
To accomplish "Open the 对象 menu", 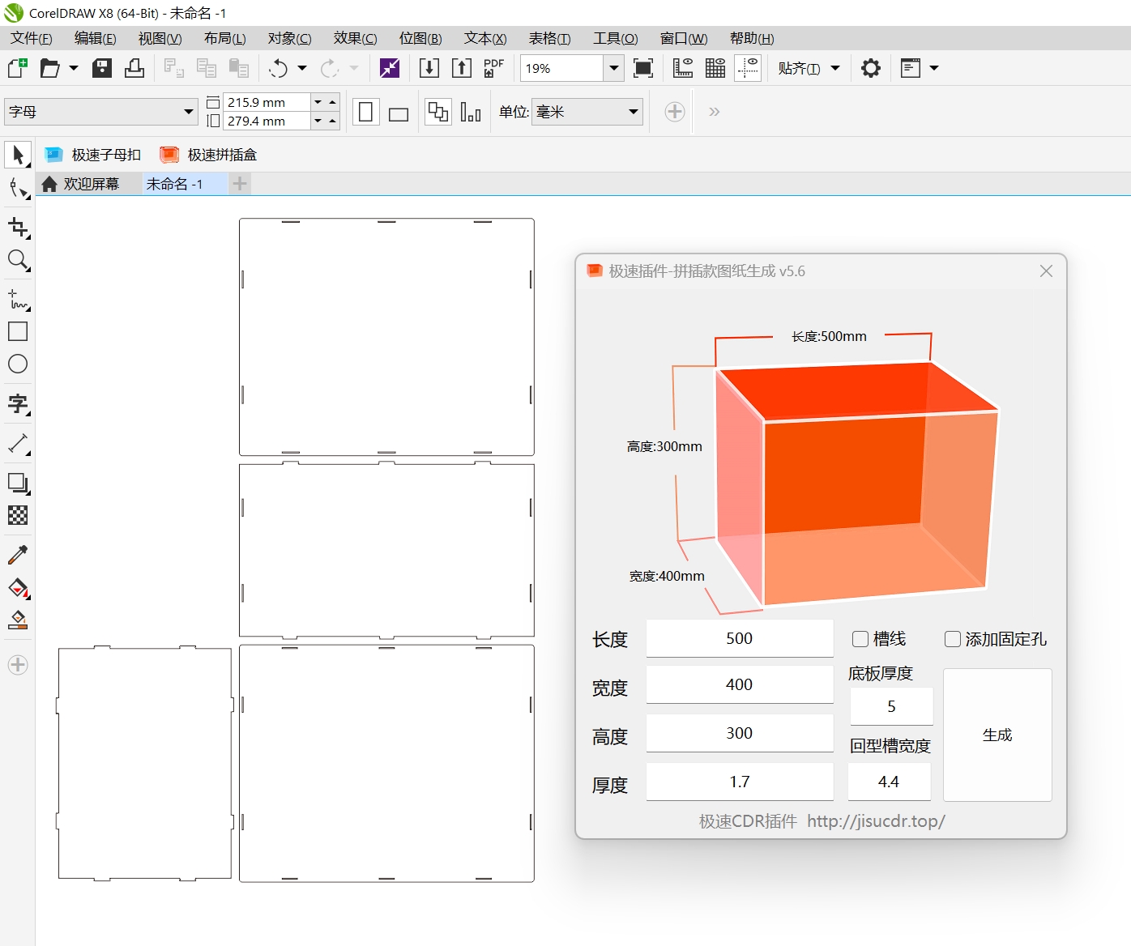I will 289,38.
